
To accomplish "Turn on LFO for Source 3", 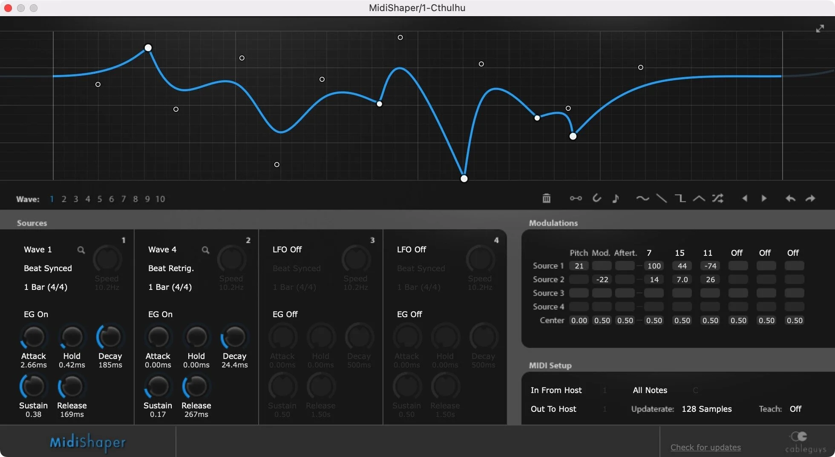I will [287, 249].
